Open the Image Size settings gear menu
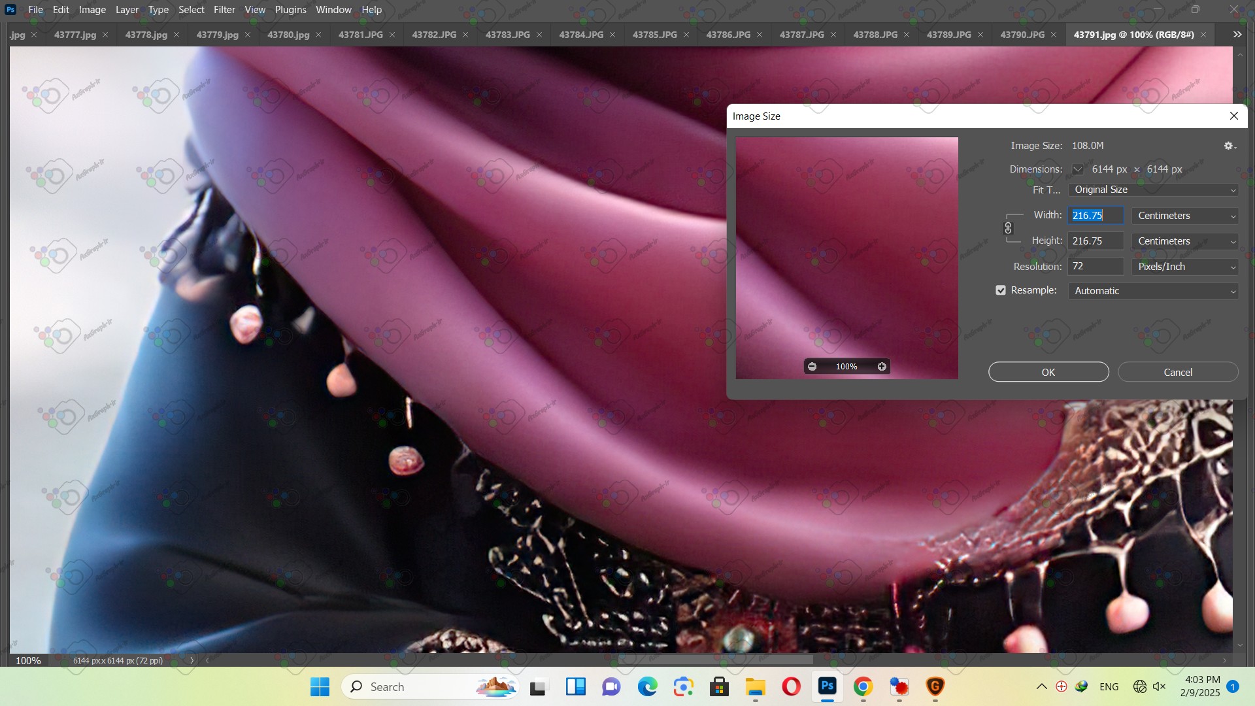 [x=1230, y=146]
